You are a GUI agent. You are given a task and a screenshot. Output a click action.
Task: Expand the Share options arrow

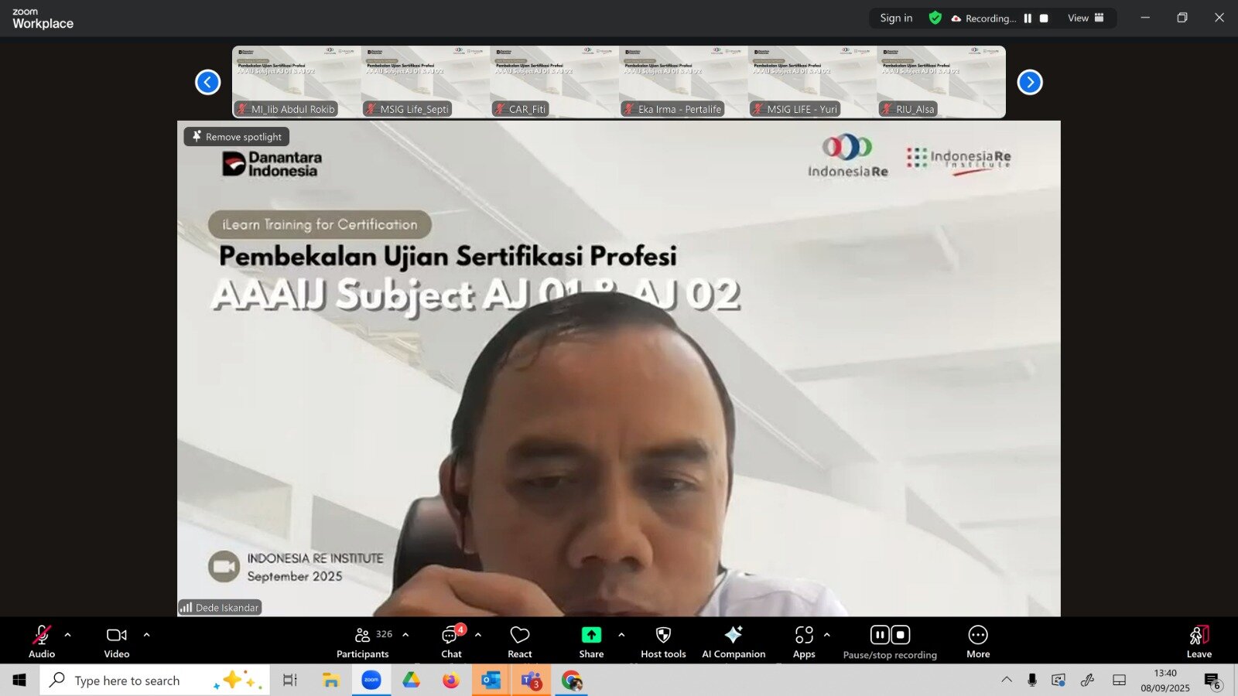coord(621,635)
